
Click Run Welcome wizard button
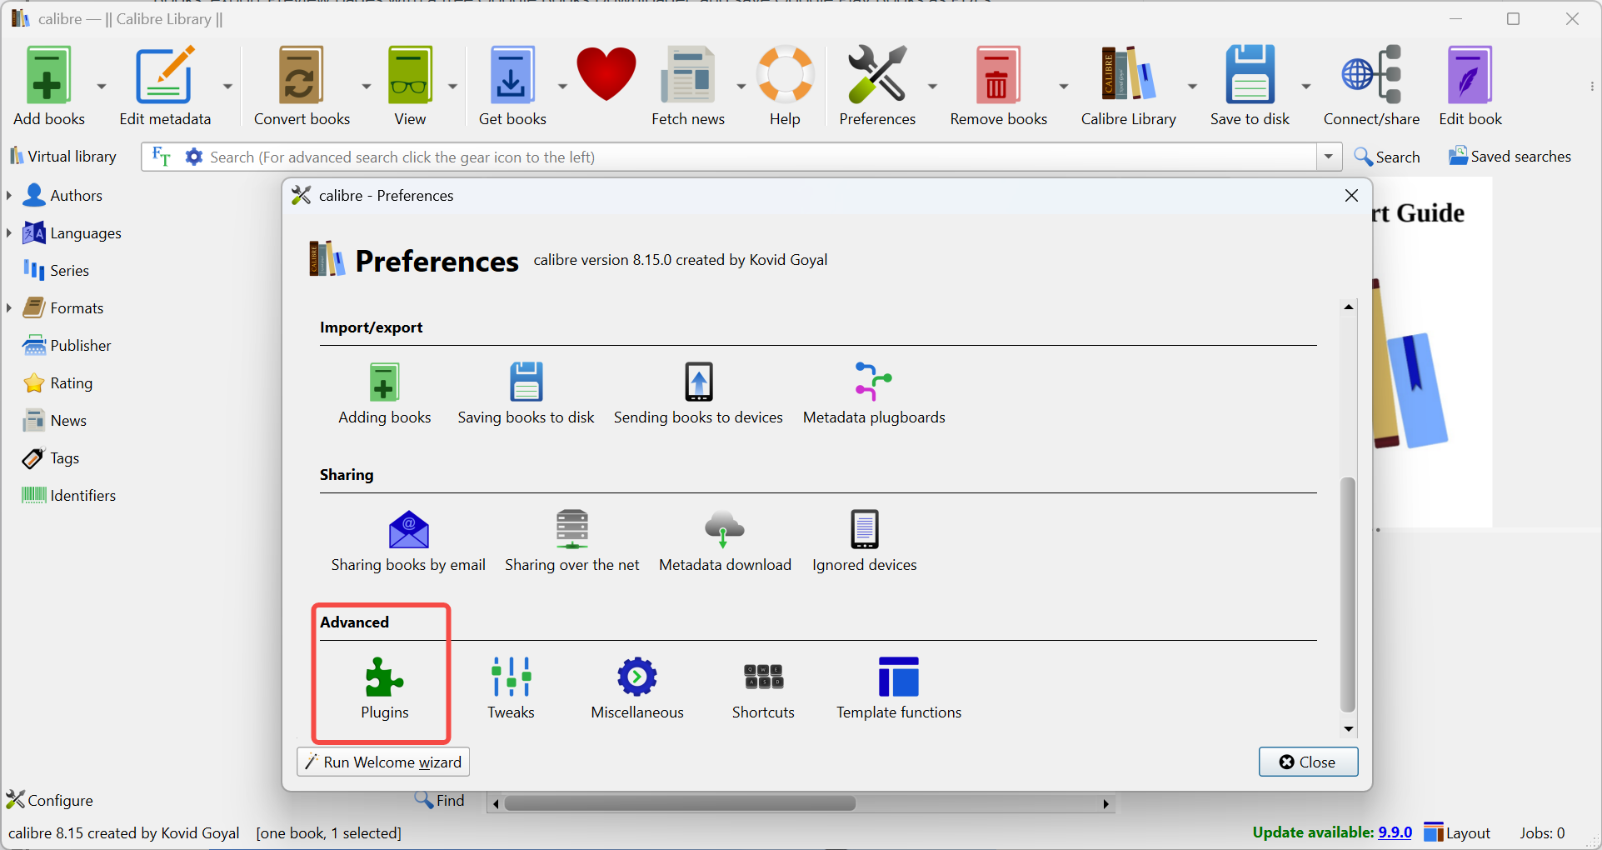383,762
